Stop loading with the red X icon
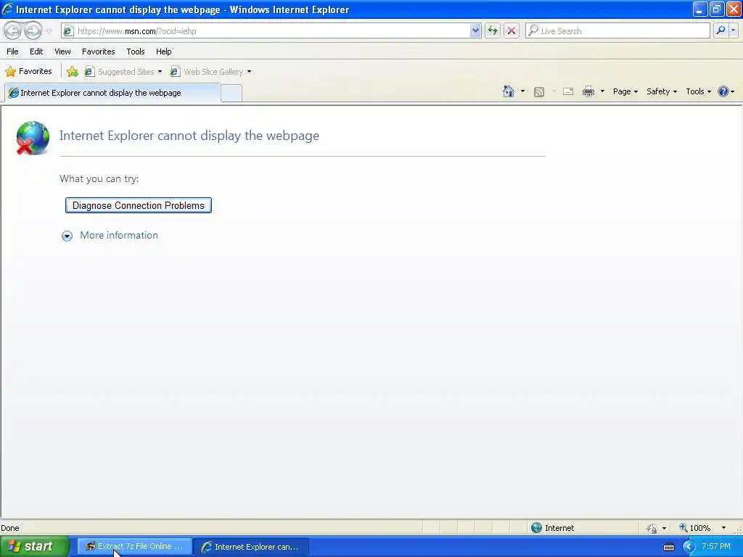This screenshot has height=557, width=743. pyautogui.click(x=512, y=31)
